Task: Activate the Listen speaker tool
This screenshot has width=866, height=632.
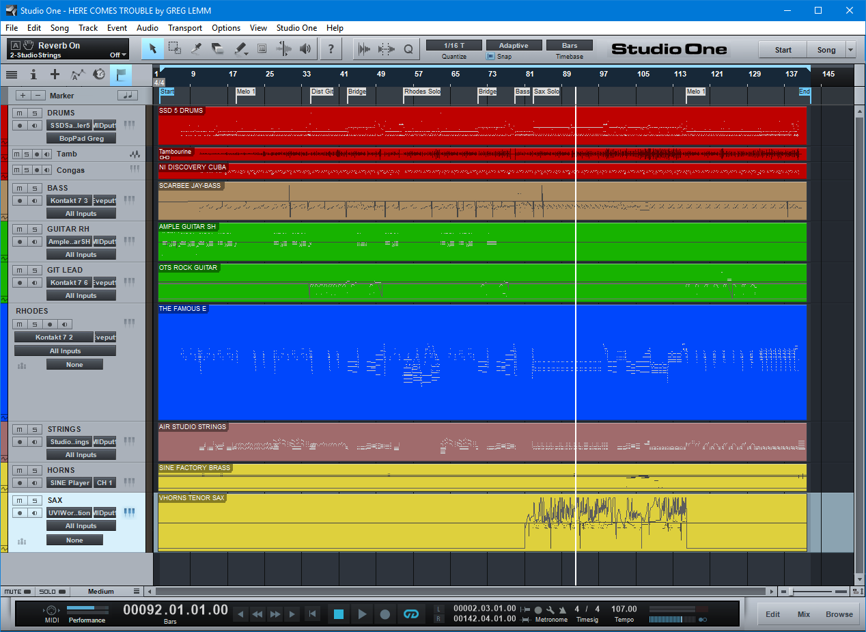Action: (305, 49)
